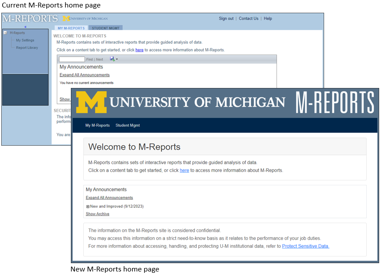
Task: Expand the New and Improved (9/12/2023) announcement
Action: [88, 206]
